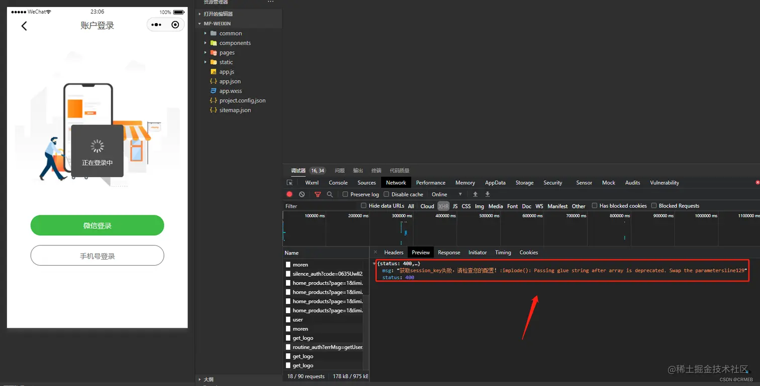Screen dimensions: 760x386
Task: Select the routine_auth request row
Action: [x=326, y=347]
